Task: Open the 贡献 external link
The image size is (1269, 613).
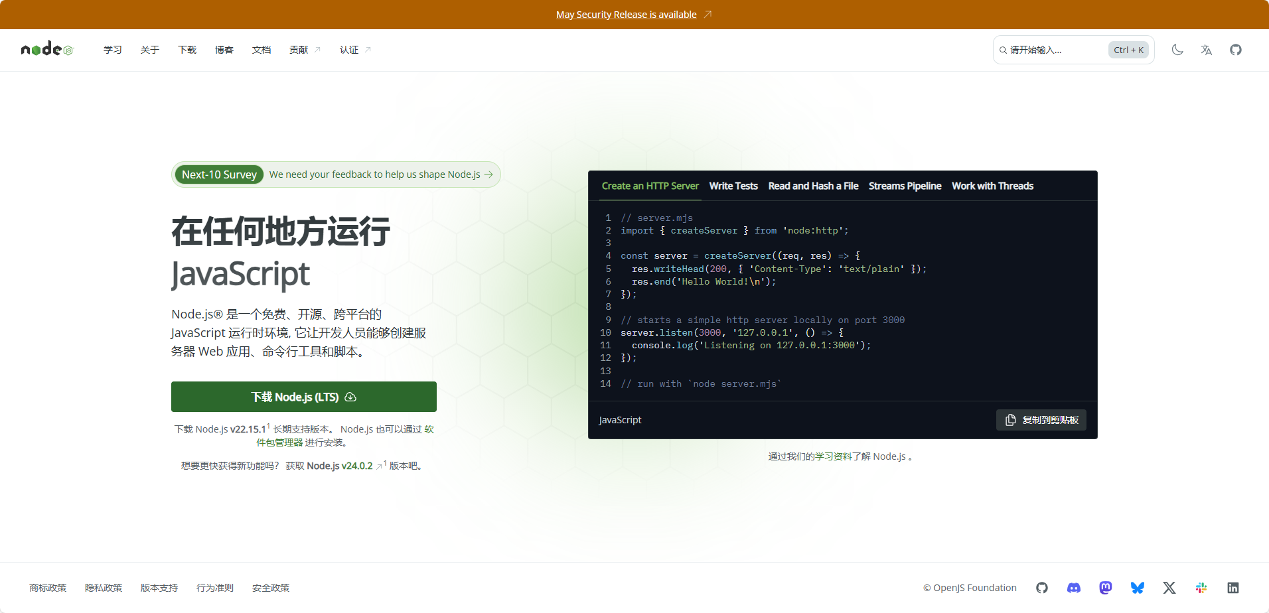Action: click(x=305, y=50)
